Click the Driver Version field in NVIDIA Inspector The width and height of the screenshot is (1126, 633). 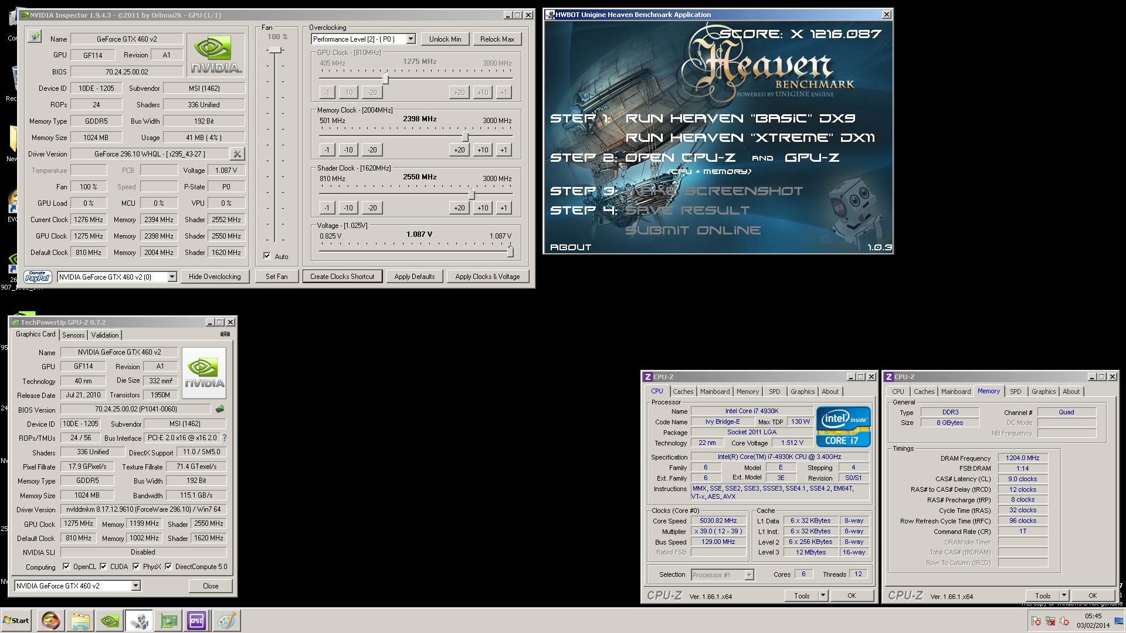[x=150, y=154]
